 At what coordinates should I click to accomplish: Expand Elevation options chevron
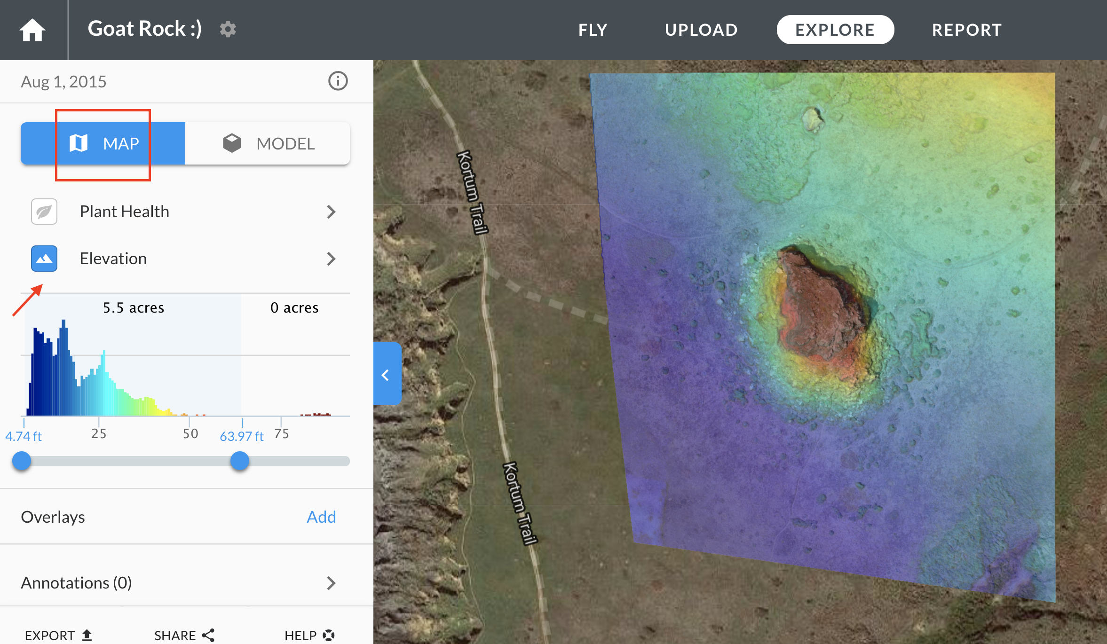331,259
